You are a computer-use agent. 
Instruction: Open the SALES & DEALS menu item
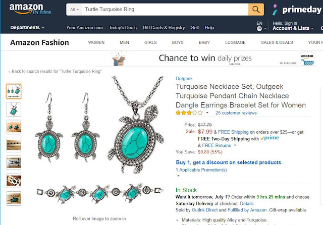277,42
